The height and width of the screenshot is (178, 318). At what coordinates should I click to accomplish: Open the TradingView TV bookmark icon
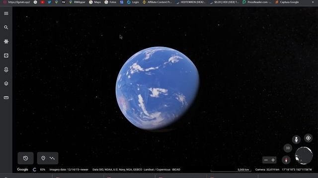(x=64, y=2)
